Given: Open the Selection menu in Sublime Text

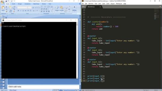Looking at the screenshot, I should (x=91, y=4).
